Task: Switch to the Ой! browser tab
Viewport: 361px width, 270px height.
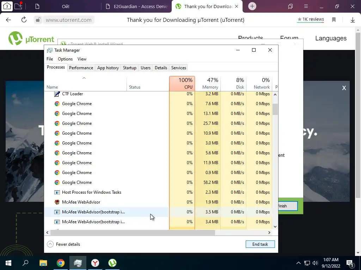Action: pos(66,6)
